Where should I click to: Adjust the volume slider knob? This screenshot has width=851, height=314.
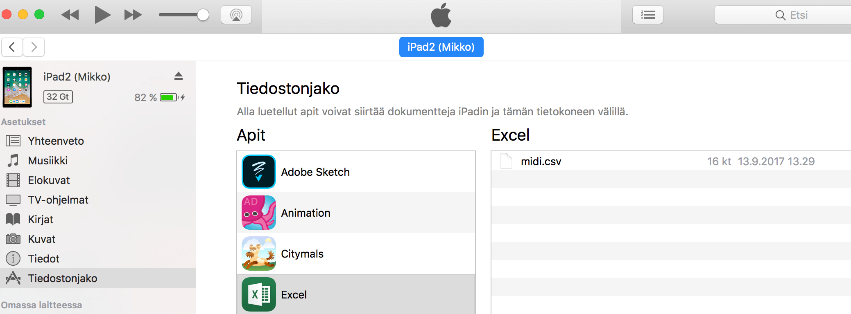click(x=203, y=15)
